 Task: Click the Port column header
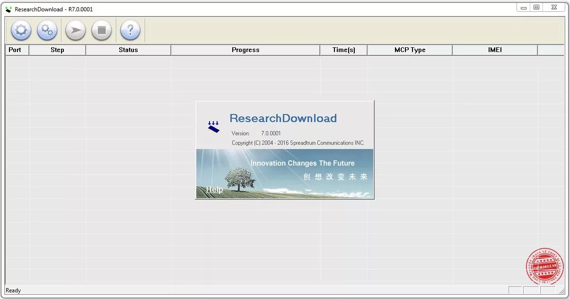tap(17, 50)
